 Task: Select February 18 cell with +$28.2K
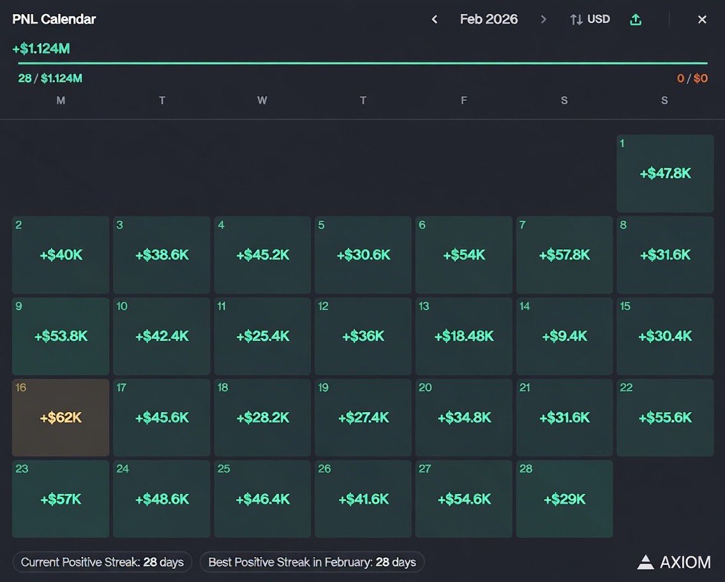[262, 417]
